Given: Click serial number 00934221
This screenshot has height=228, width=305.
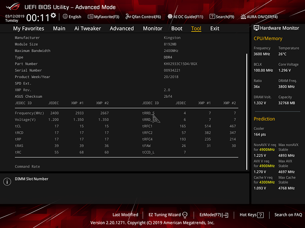Looking at the screenshot, I should coord(172,70).
